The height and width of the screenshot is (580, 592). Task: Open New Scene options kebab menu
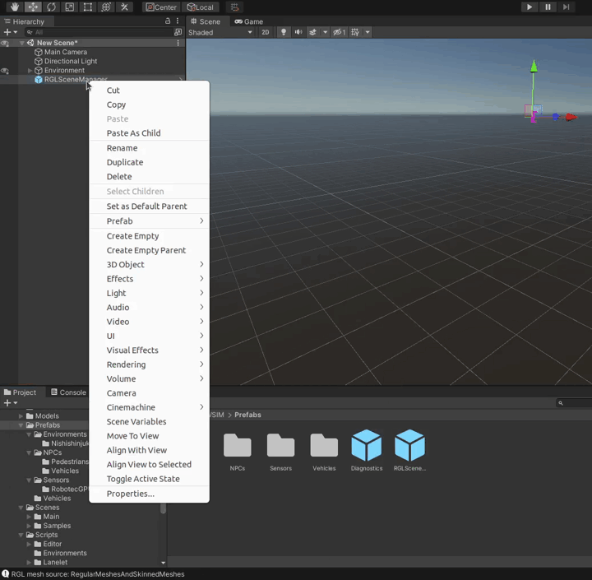178,43
